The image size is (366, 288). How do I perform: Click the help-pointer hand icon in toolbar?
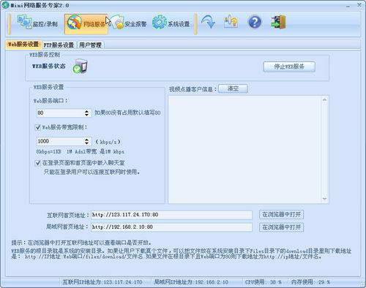pyautogui.click(x=231, y=22)
